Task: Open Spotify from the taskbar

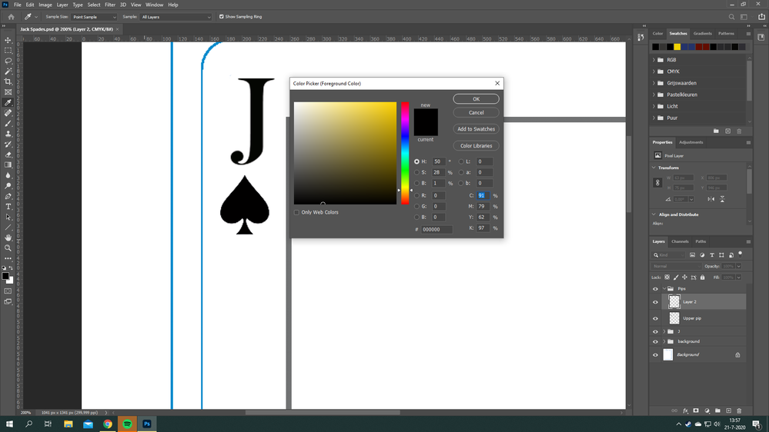Action: click(127, 424)
